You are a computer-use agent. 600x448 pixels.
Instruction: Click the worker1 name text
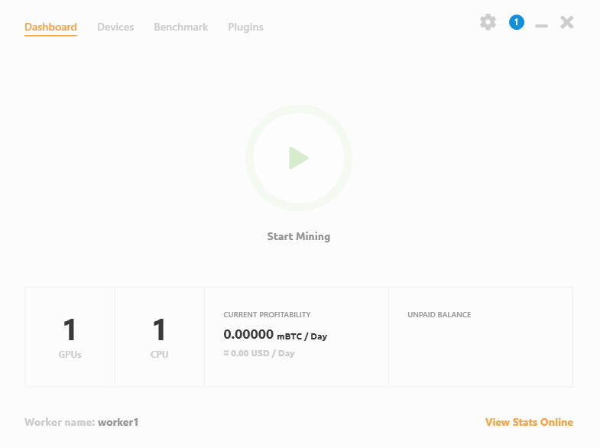[x=118, y=422]
